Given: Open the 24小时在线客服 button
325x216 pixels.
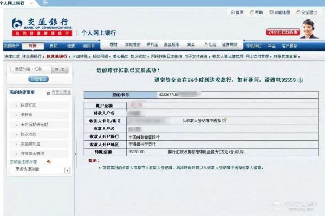Looking at the screenshot, I should (283, 32).
